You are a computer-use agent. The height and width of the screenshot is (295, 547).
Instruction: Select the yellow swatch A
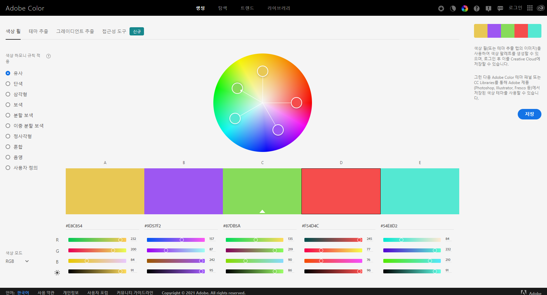[x=105, y=191]
